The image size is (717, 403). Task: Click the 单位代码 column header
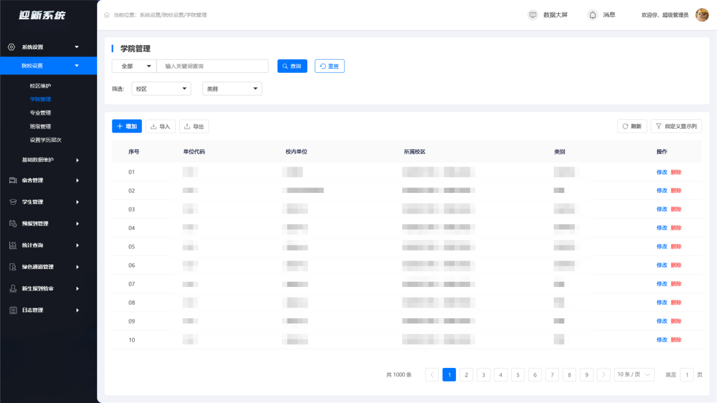[x=194, y=152]
